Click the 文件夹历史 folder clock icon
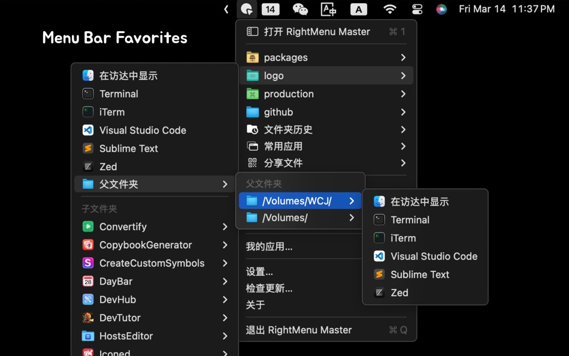The height and width of the screenshot is (356, 569). (253, 129)
